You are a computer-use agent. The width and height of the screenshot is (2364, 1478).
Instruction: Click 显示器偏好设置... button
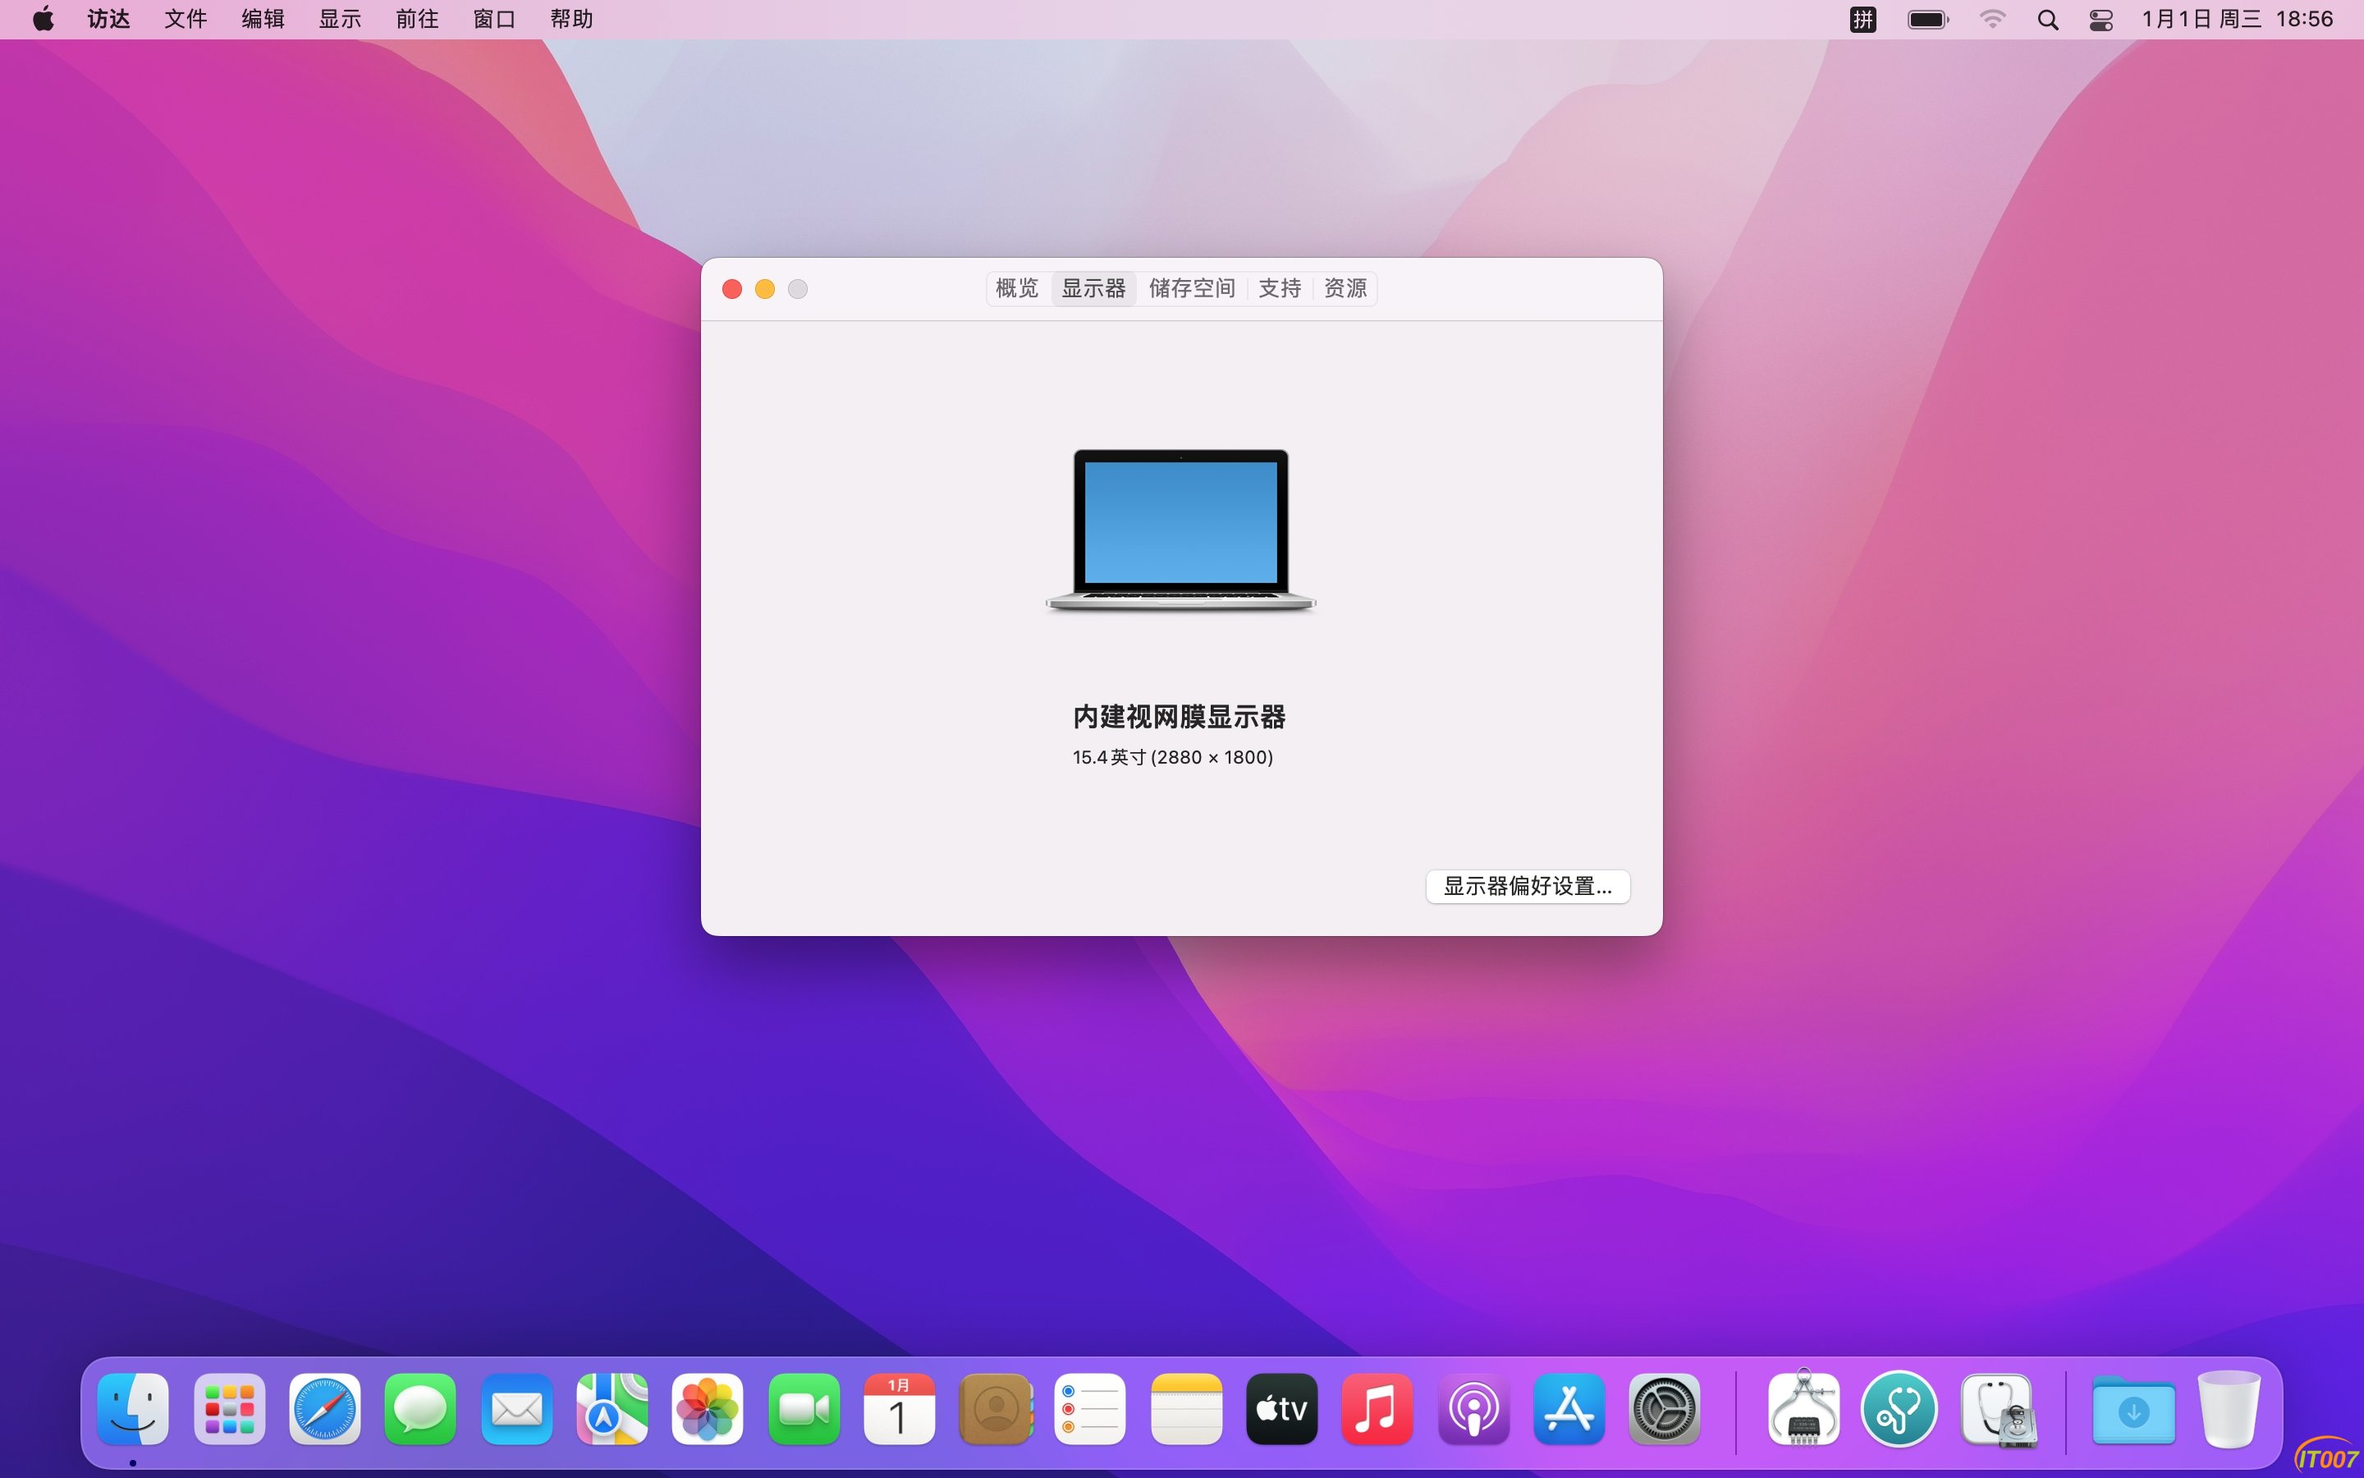[1528, 887]
